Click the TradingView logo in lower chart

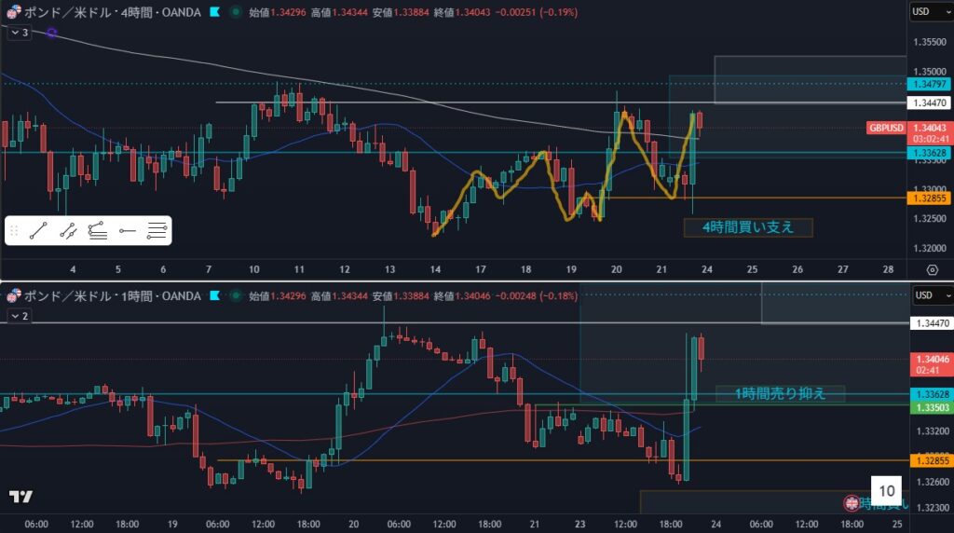(x=20, y=497)
